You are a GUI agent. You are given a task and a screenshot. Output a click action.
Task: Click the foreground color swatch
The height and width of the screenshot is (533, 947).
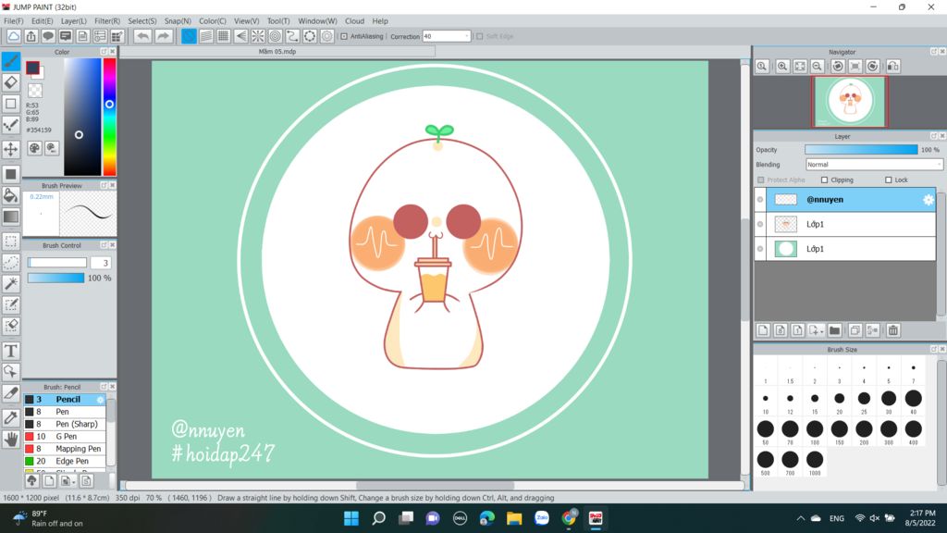32,68
